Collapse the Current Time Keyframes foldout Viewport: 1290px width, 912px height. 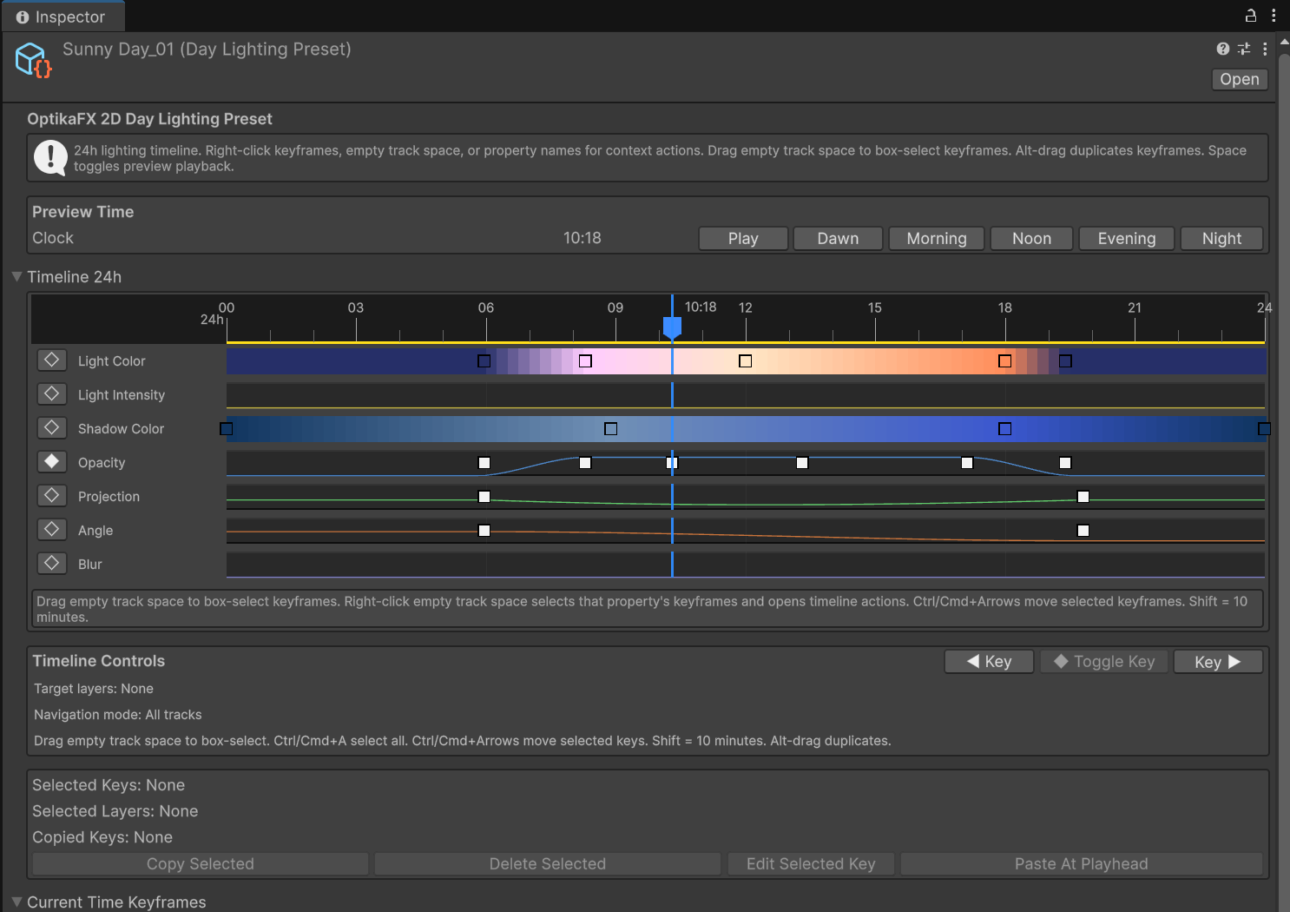click(x=16, y=902)
